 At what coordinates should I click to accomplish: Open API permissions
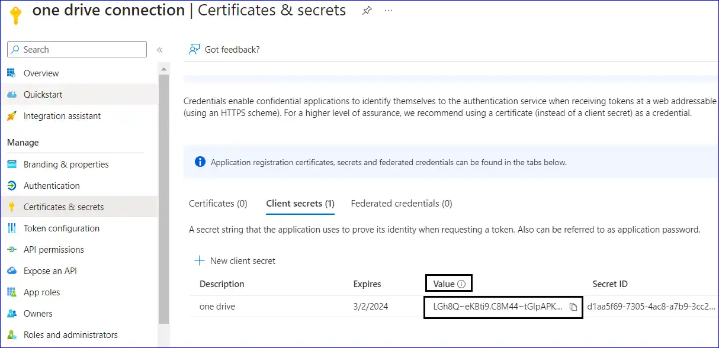(53, 250)
